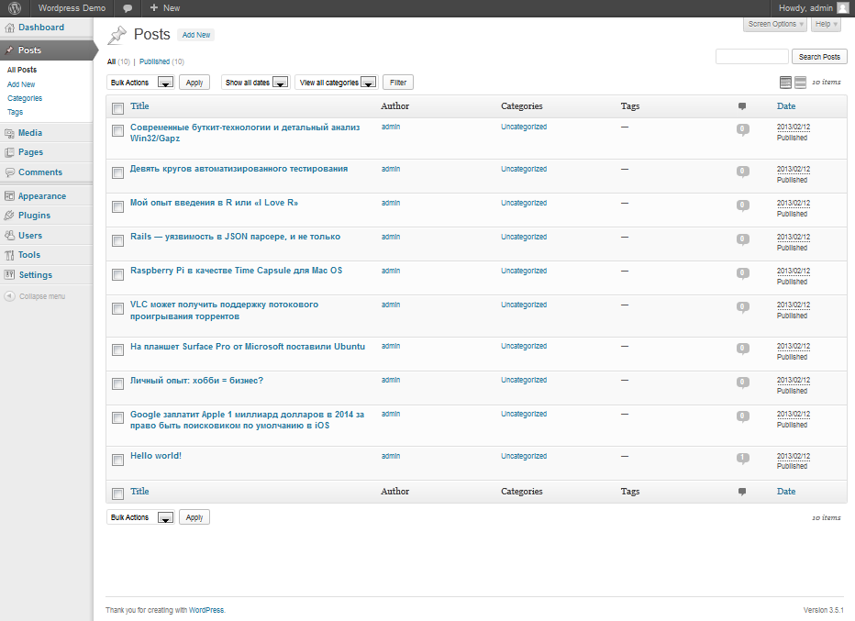Show All posts filter
The width and height of the screenshot is (855, 621).
(x=111, y=61)
